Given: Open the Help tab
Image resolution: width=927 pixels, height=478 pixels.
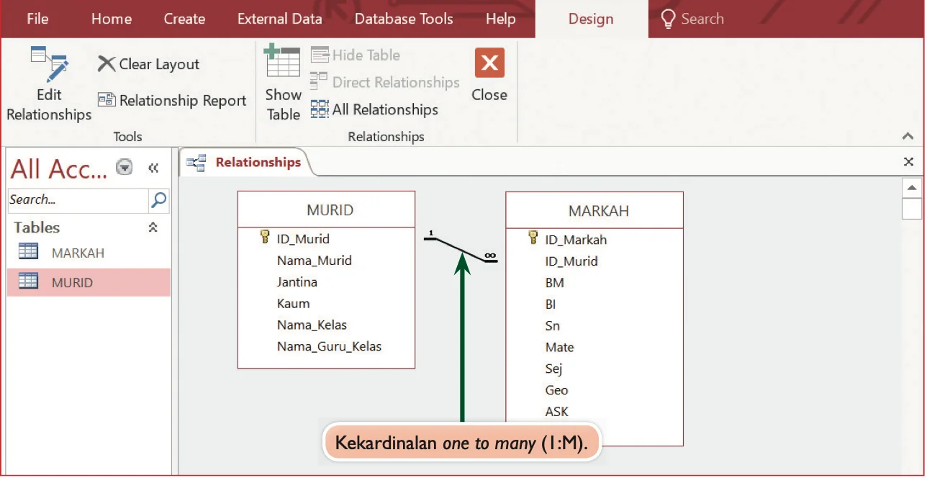Looking at the screenshot, I should tap(500, 19).
